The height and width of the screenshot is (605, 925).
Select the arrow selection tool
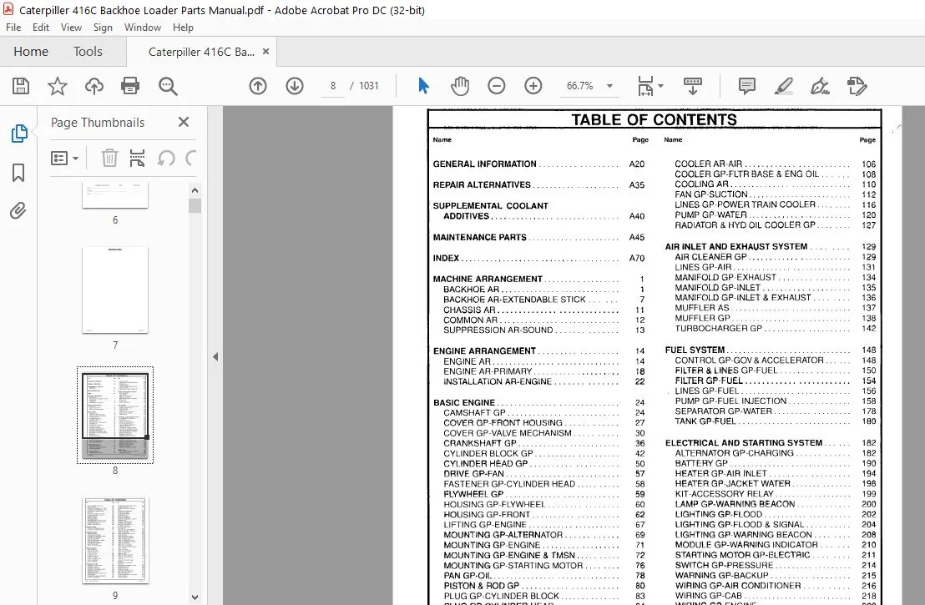tap(423, 86)
